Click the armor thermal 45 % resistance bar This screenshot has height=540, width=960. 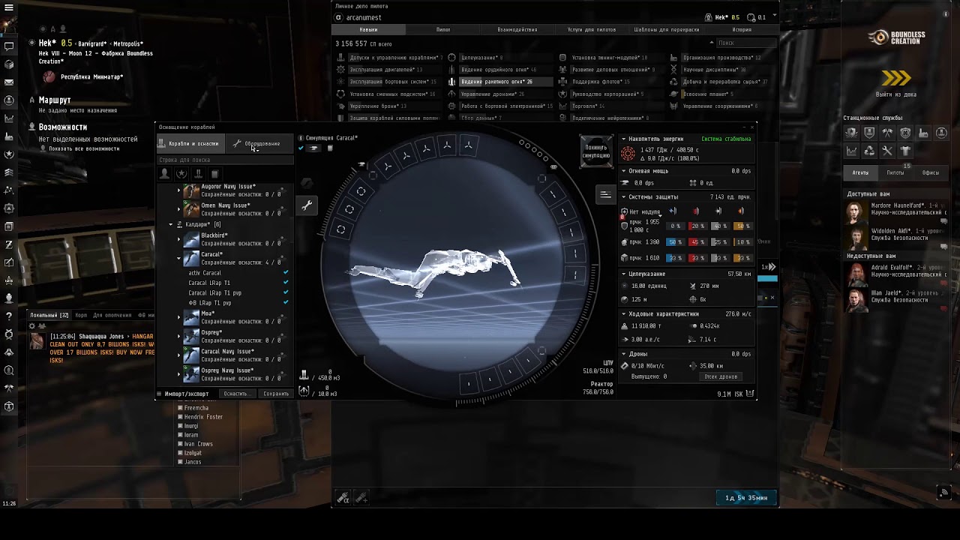pyautogui.click(x=697, y=242)
